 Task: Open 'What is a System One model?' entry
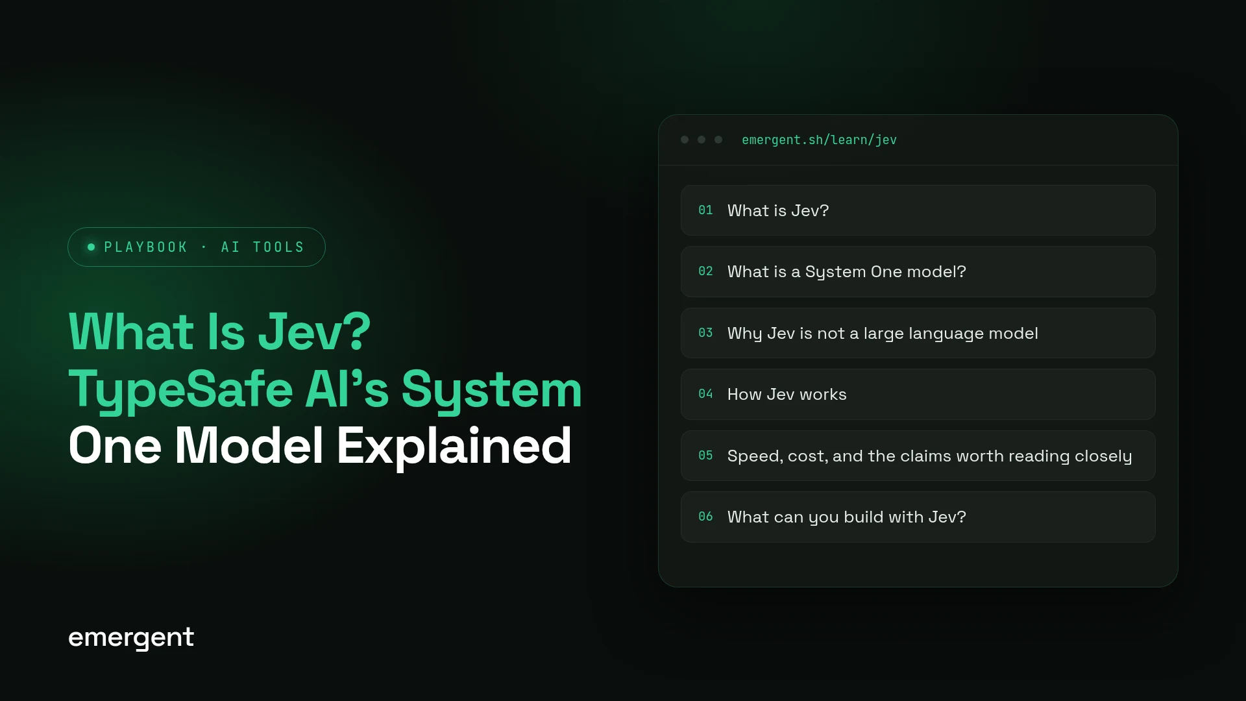[x=918, y=271]
